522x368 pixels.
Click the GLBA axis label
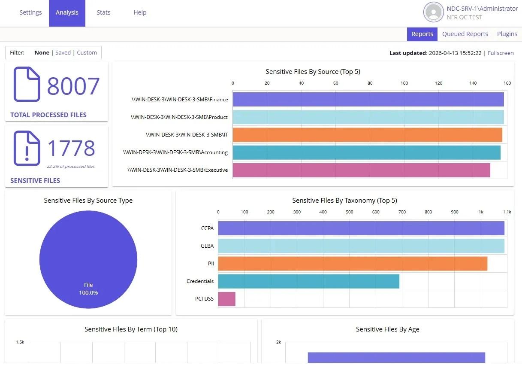[x=207, y=246]
